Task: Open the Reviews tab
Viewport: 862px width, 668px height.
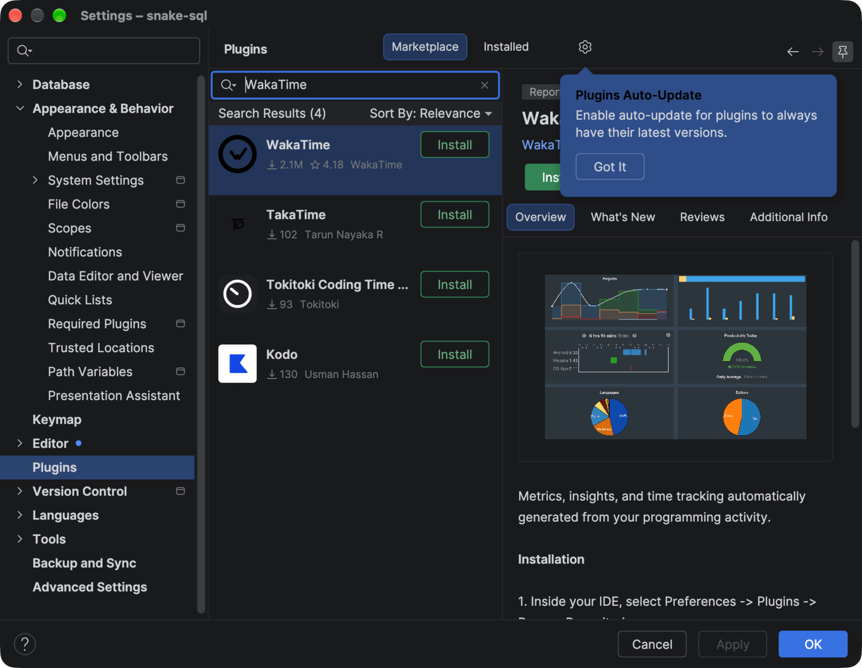Action: tap(702, 217)
